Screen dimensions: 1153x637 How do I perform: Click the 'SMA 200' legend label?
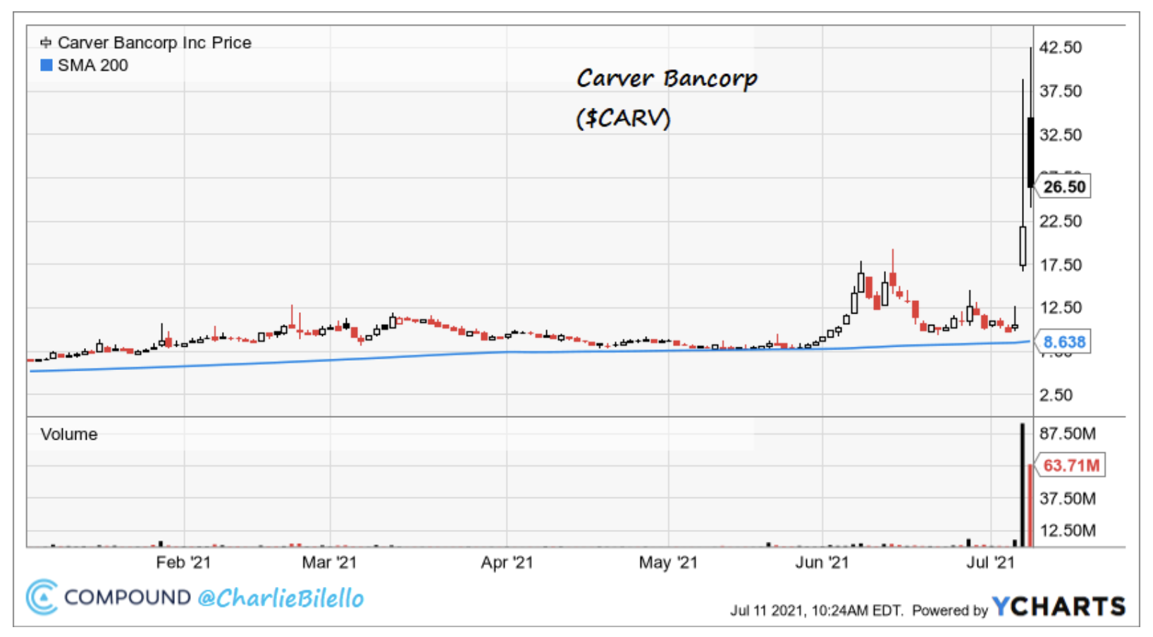click(x=93, y=66)
